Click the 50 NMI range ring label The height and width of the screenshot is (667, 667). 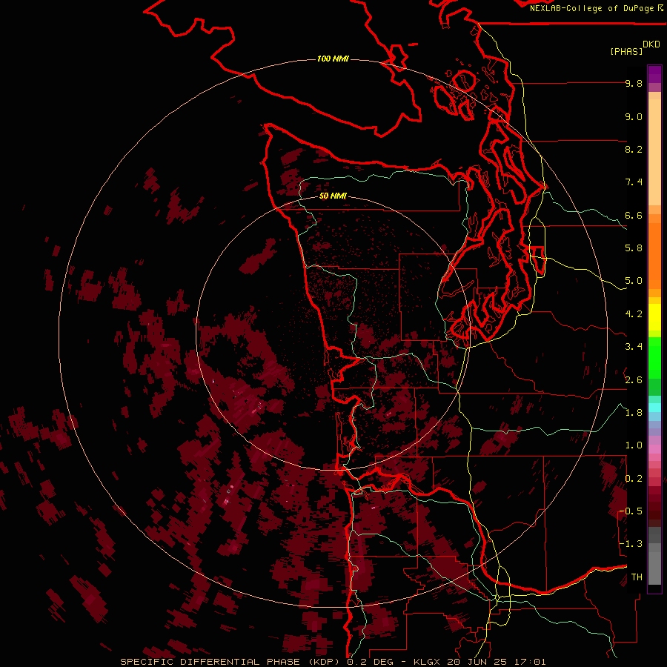point(333,196)
